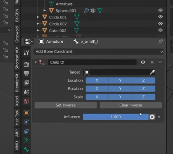
Task: Click the bone icon beside x_armIK_l
Action: pos(76,41)
